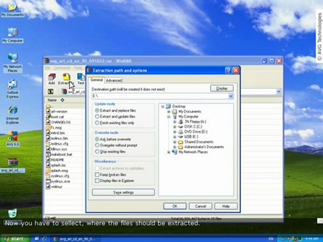Click the syslinux.exe file in list

58,181
